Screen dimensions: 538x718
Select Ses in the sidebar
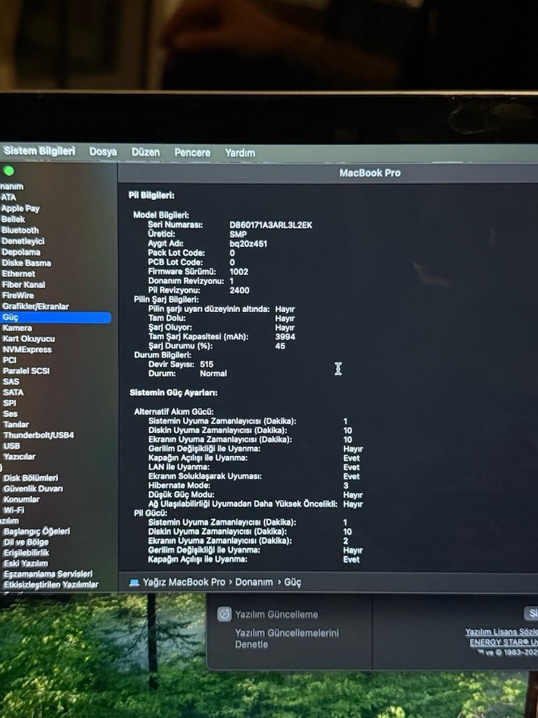coord(10,414)
